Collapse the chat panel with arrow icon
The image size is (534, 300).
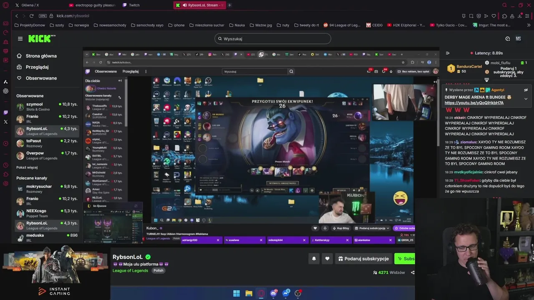point(448,53)
